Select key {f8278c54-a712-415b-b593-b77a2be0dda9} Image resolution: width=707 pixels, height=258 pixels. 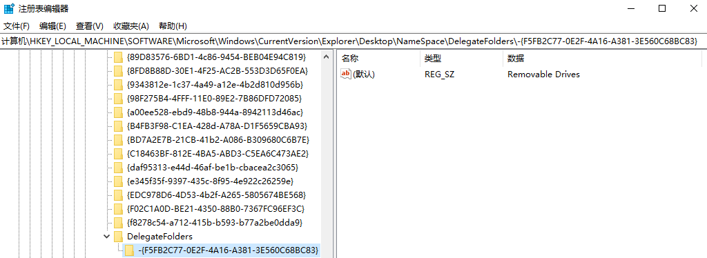pos(215,222)
